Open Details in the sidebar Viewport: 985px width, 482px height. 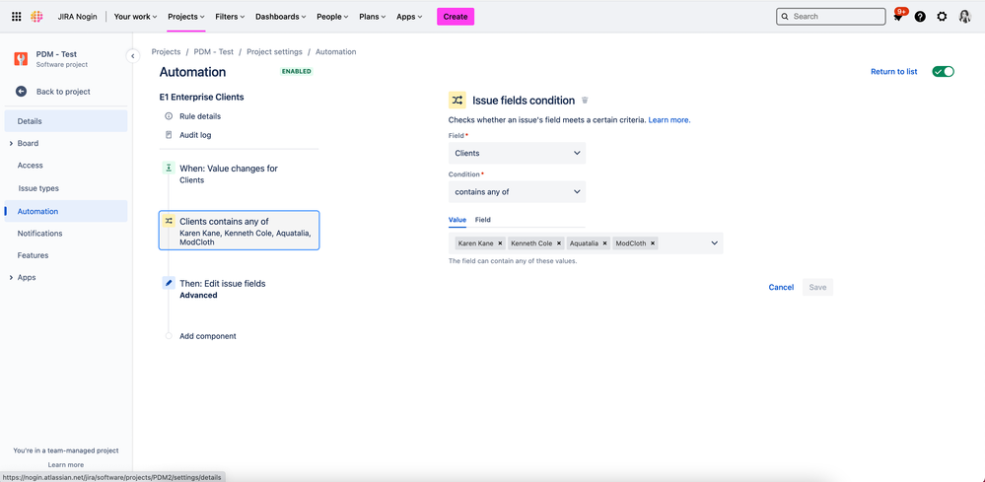[66, 121]
